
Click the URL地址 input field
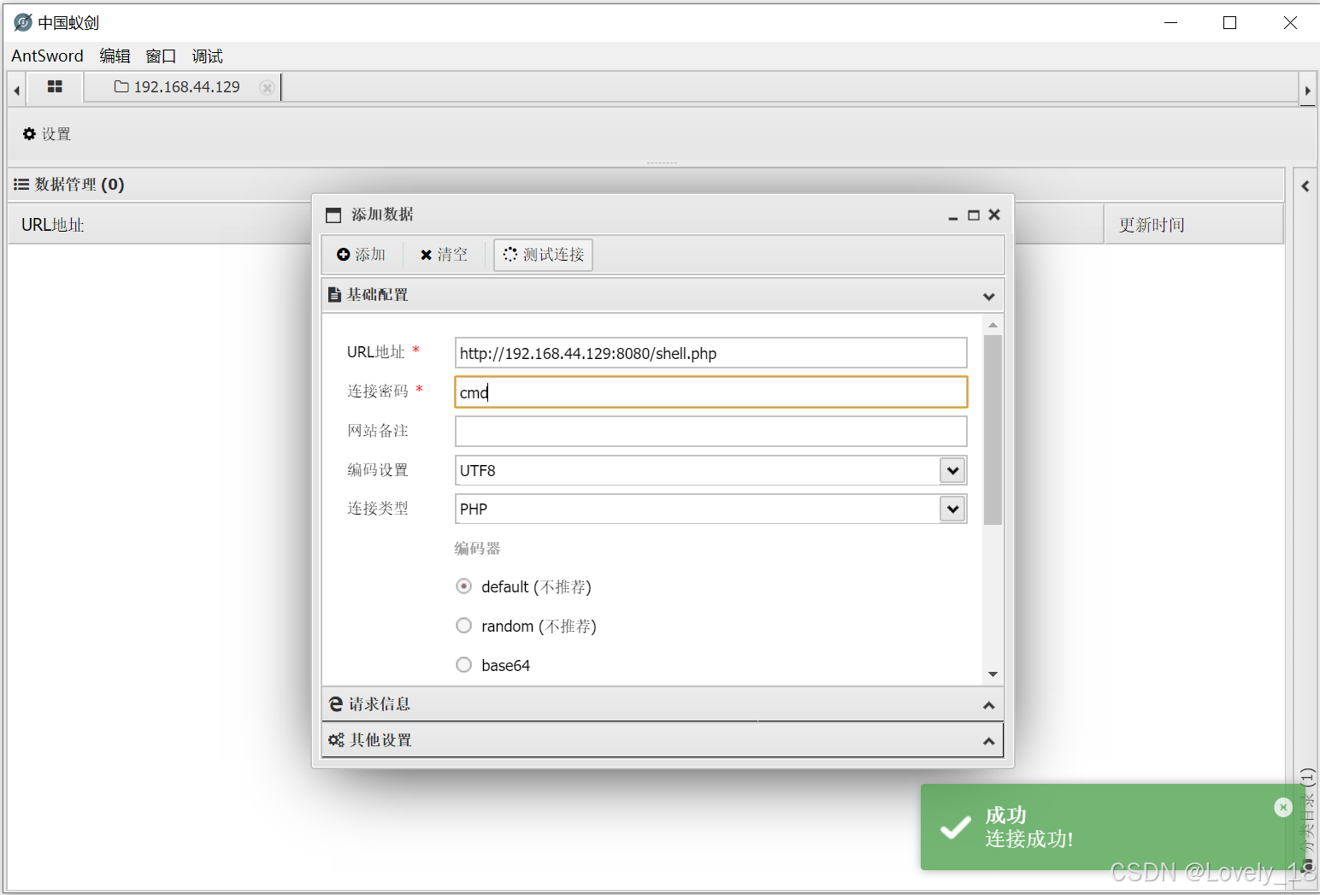710,353
